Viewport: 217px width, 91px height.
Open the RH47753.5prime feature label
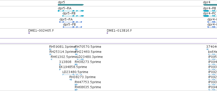click(x=88, y=82)
